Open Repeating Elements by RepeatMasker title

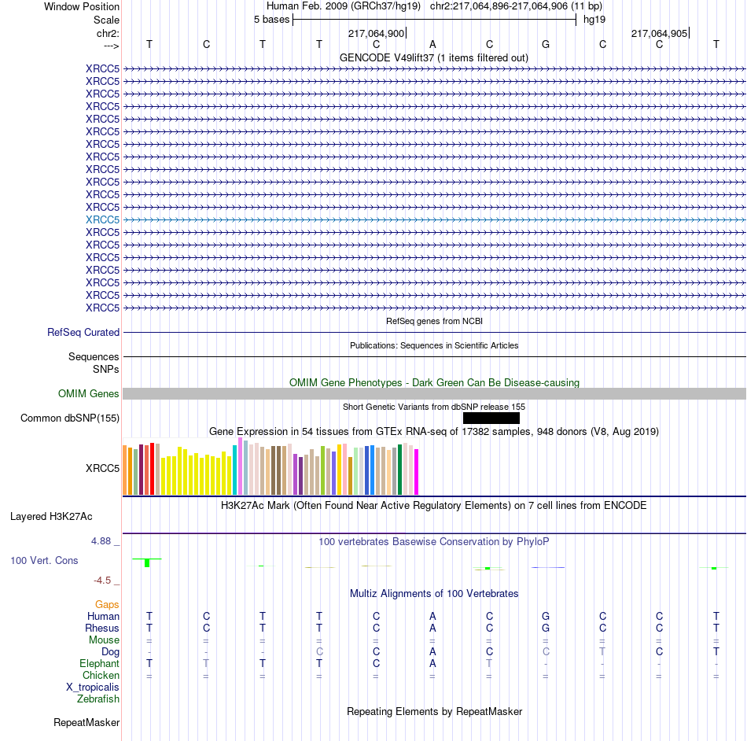pyautogui.click(x=434, y=711)
